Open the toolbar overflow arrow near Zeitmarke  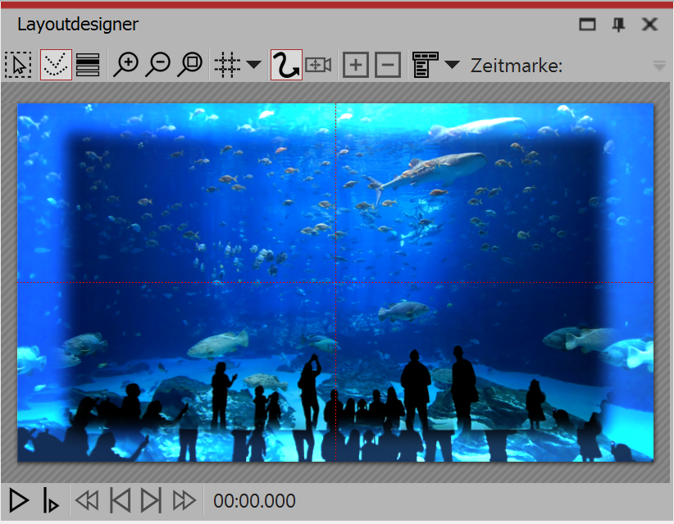[659, 66]
